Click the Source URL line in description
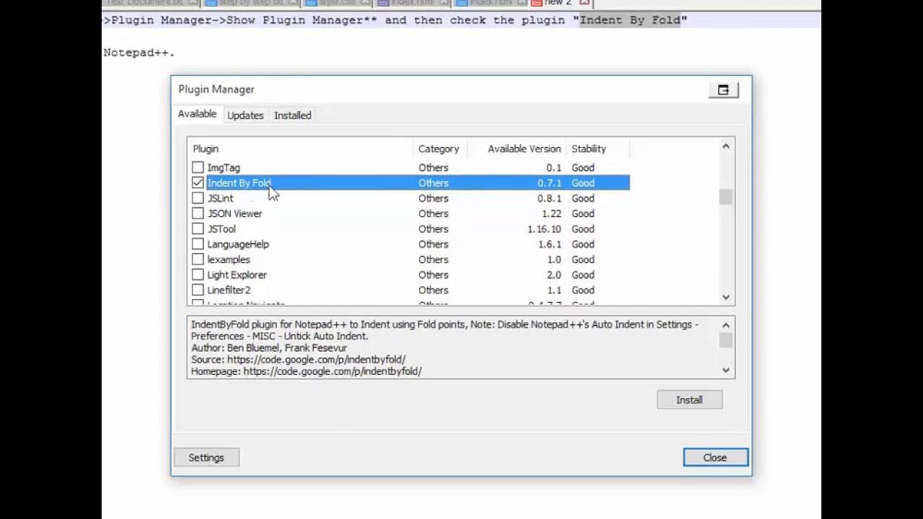 tap(298, 359)
